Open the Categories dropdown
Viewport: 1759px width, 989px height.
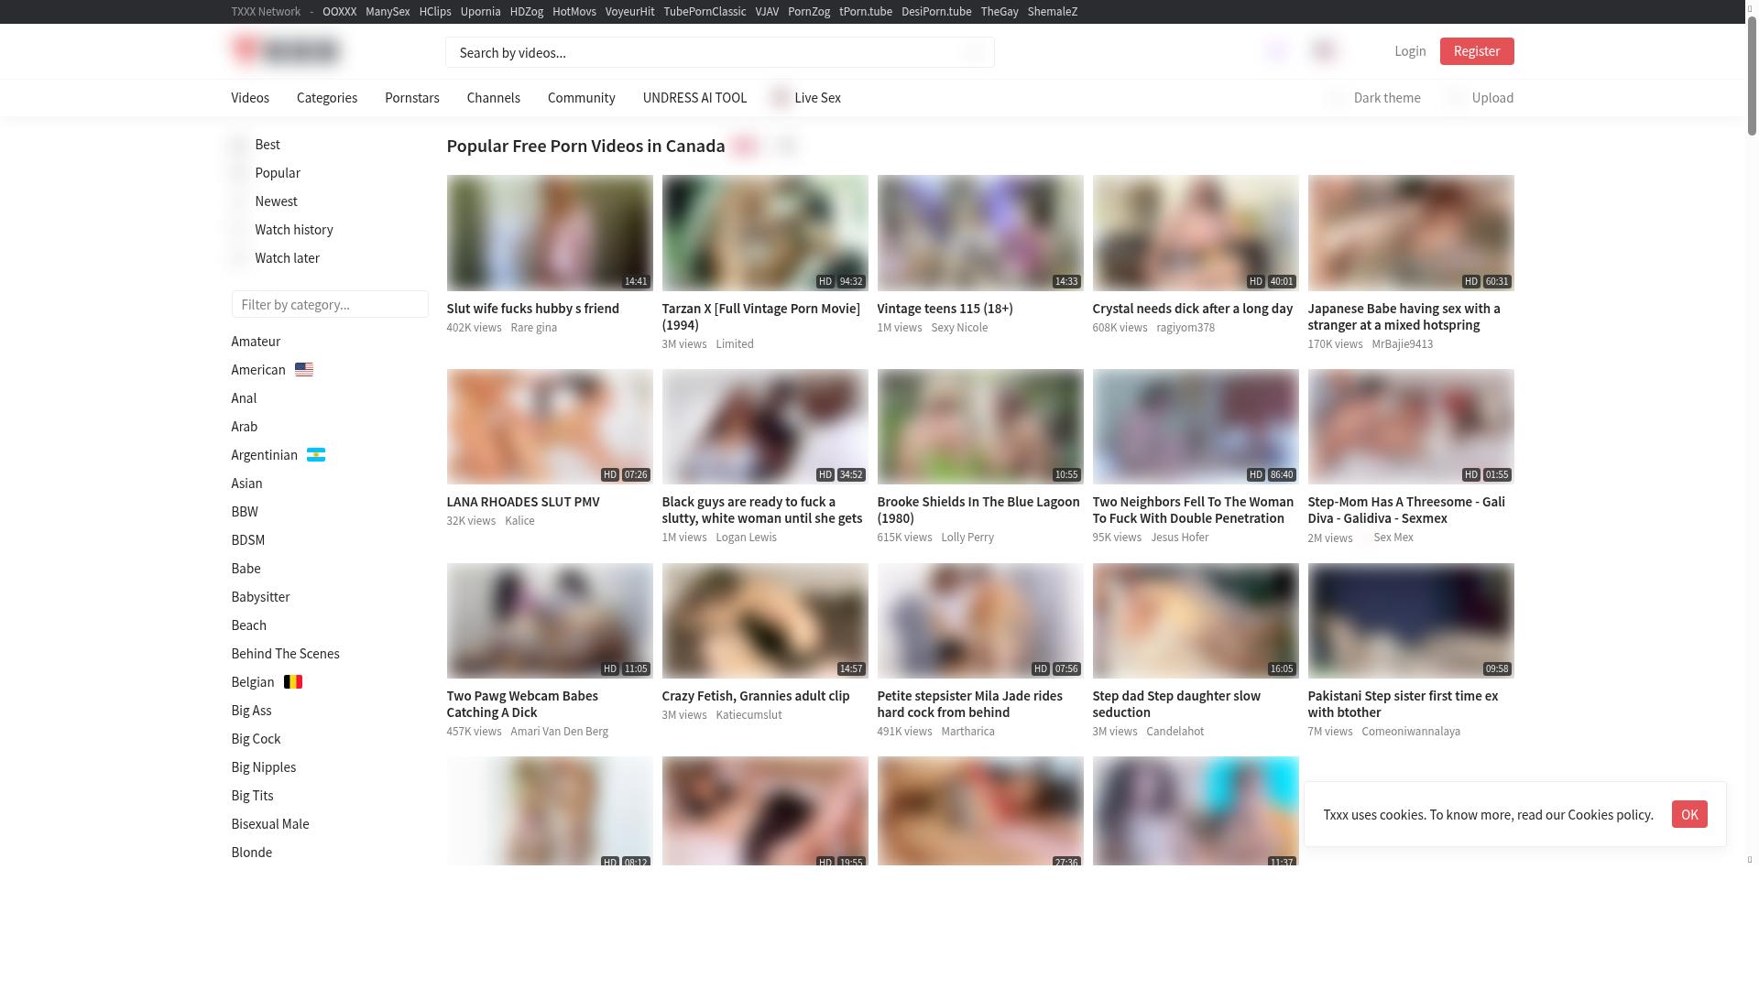(x=326, y=97)
